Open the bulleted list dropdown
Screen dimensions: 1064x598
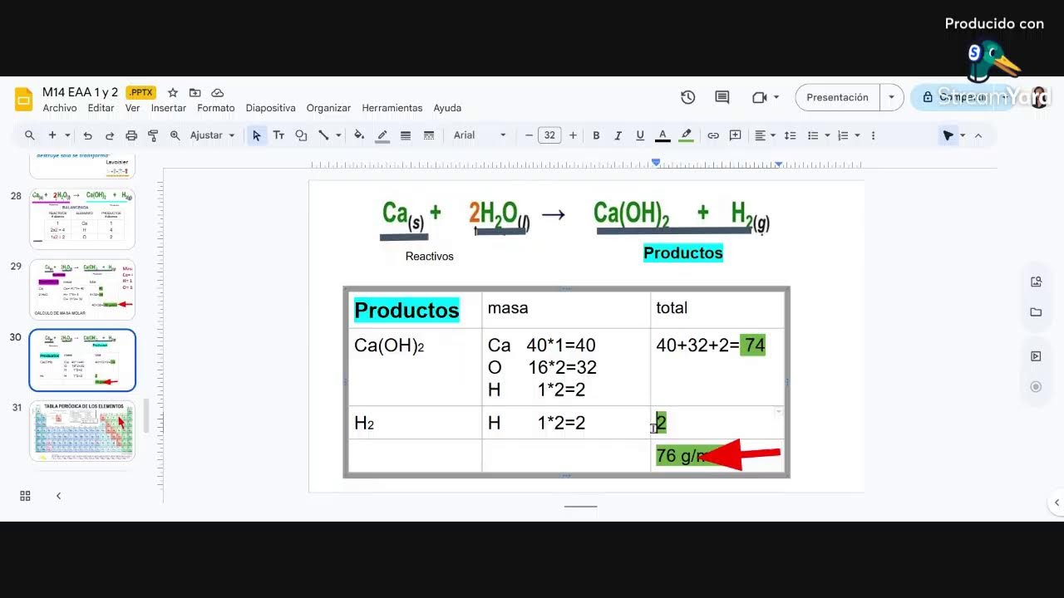pyautogui.click(x=817, y=135)
